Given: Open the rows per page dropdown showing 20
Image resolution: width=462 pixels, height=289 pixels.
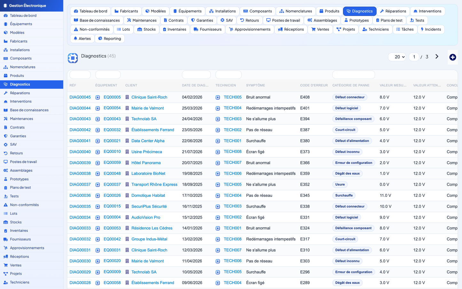Looking at the screenshot, I should tap(397, 57).
